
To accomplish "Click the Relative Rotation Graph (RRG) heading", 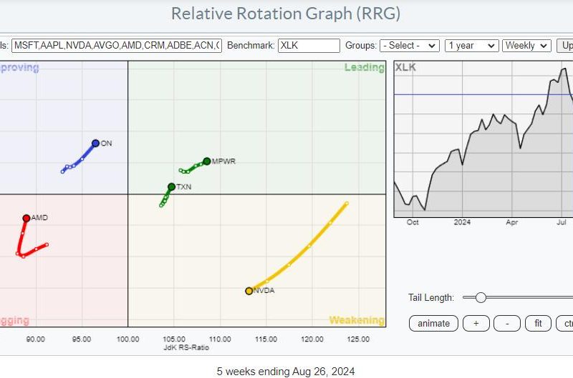I will (286, 14).
